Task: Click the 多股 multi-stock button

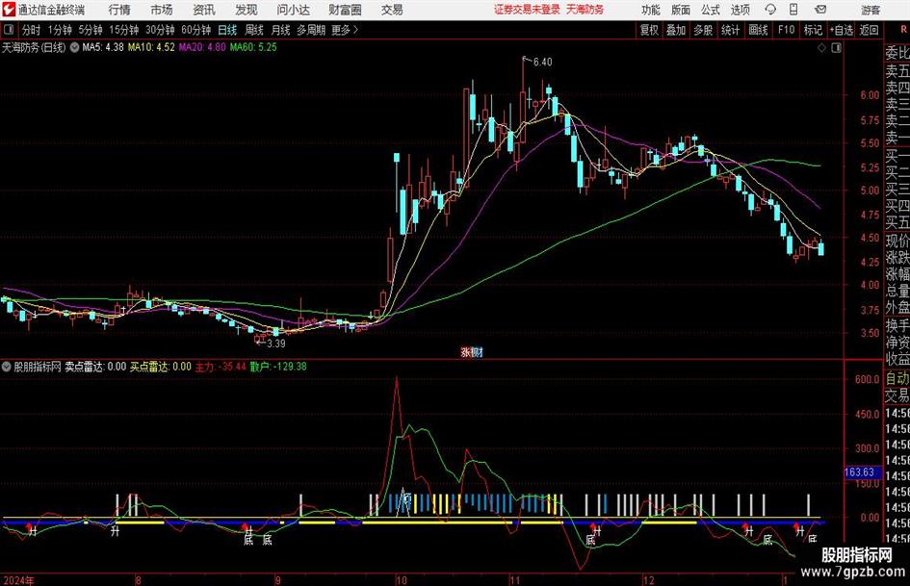Action: (x=703, y=30)
